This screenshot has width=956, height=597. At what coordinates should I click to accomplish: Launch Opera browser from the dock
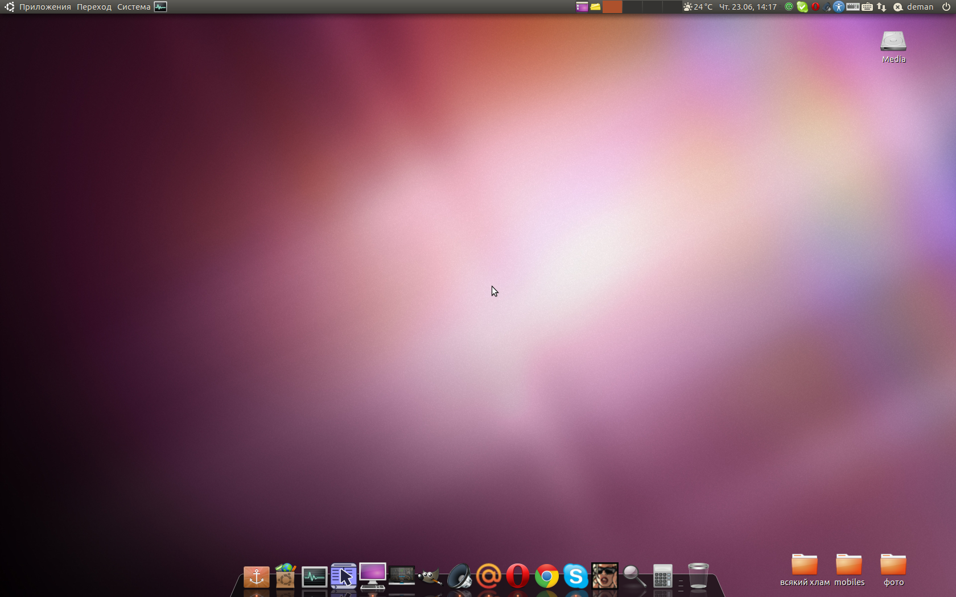click(517, 576)
